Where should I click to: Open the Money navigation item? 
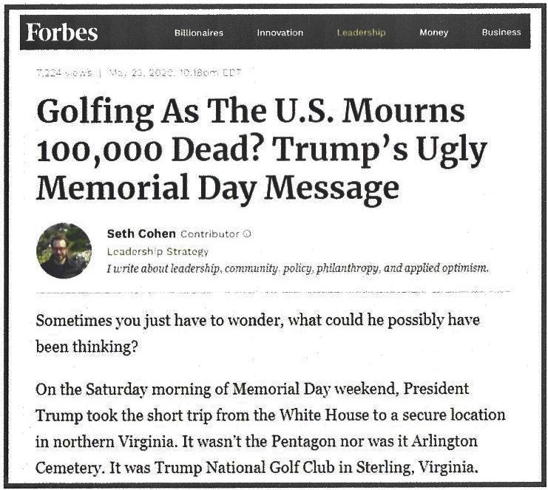[x=433, y=33]
